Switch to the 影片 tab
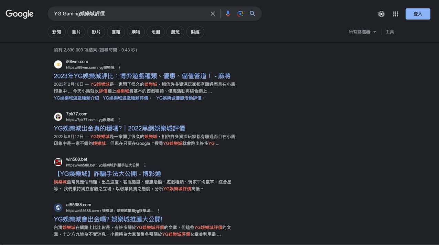Viewport: 439px width, 245px height. 96,32
